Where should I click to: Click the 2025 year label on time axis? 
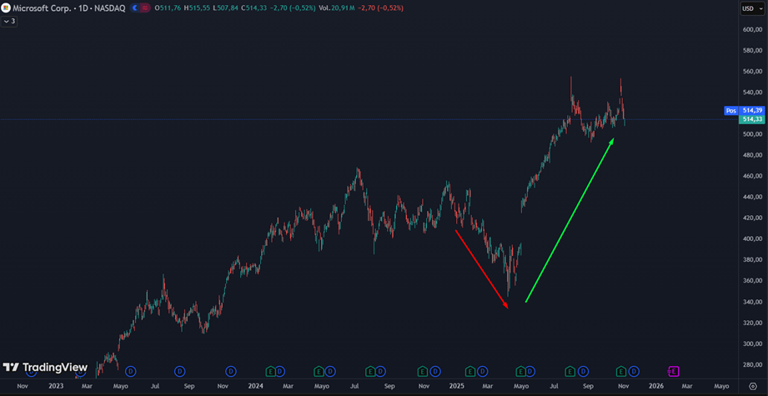click(456, 386)
